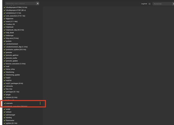Select the fully_kiosk log

tap(10, 33)
